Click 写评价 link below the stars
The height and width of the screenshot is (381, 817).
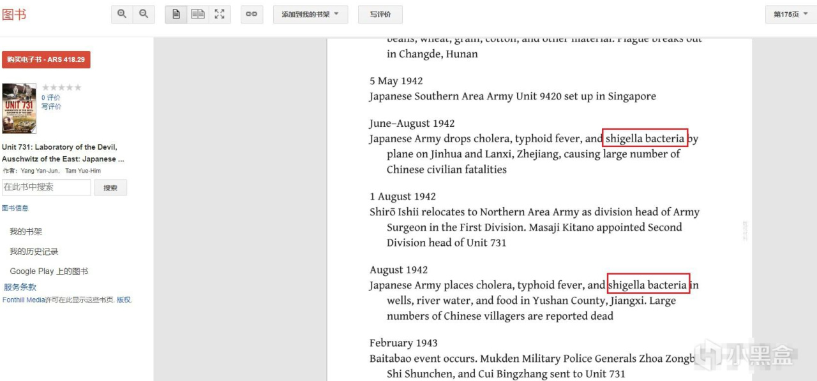point(52,106)
